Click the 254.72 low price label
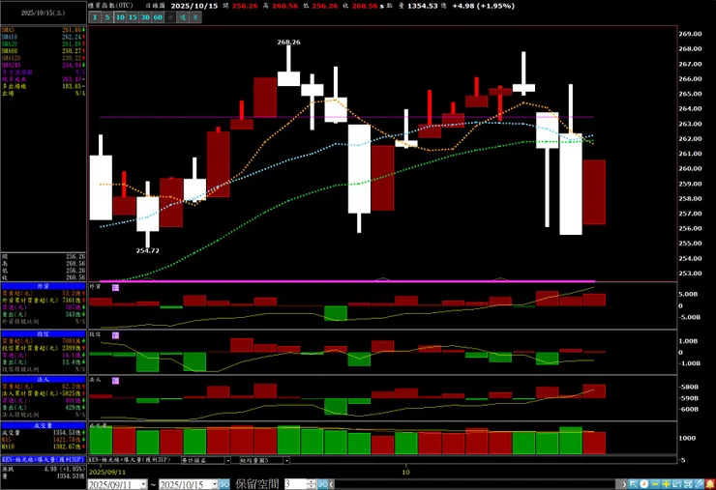 [147, 250]
